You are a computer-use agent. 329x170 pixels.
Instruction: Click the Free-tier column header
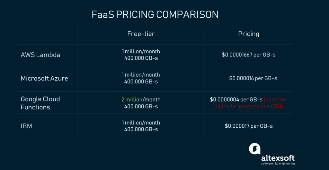click(141, 34)
